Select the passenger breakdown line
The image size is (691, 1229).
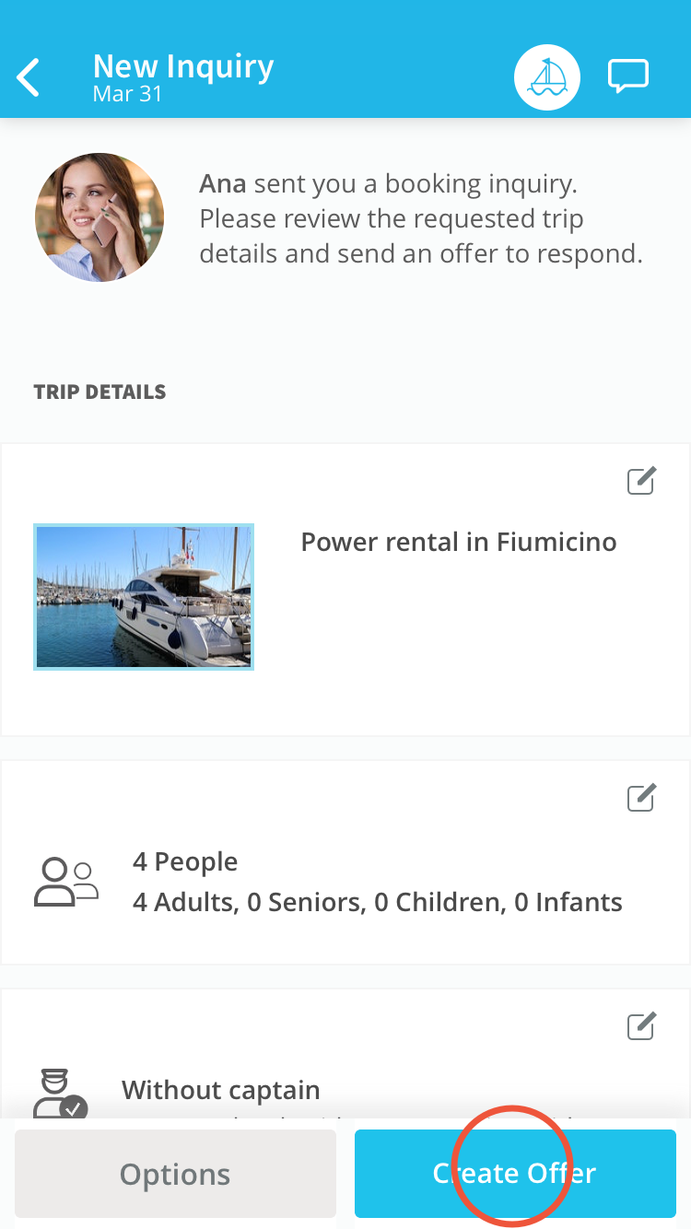pos(378,902)
